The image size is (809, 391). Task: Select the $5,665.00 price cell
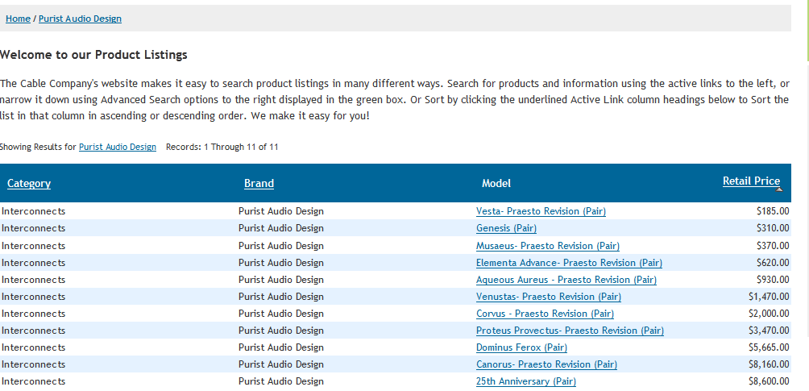tap(769, 347)
